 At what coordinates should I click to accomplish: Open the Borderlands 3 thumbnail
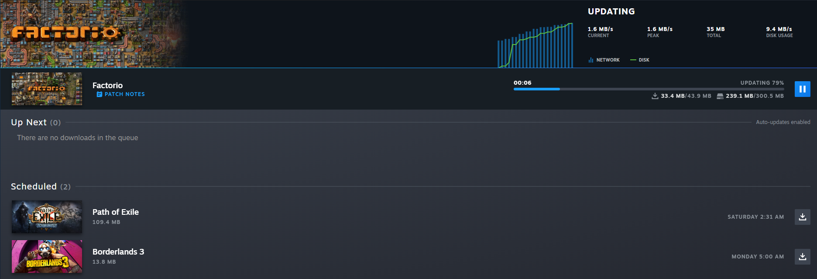pos(47,256)
